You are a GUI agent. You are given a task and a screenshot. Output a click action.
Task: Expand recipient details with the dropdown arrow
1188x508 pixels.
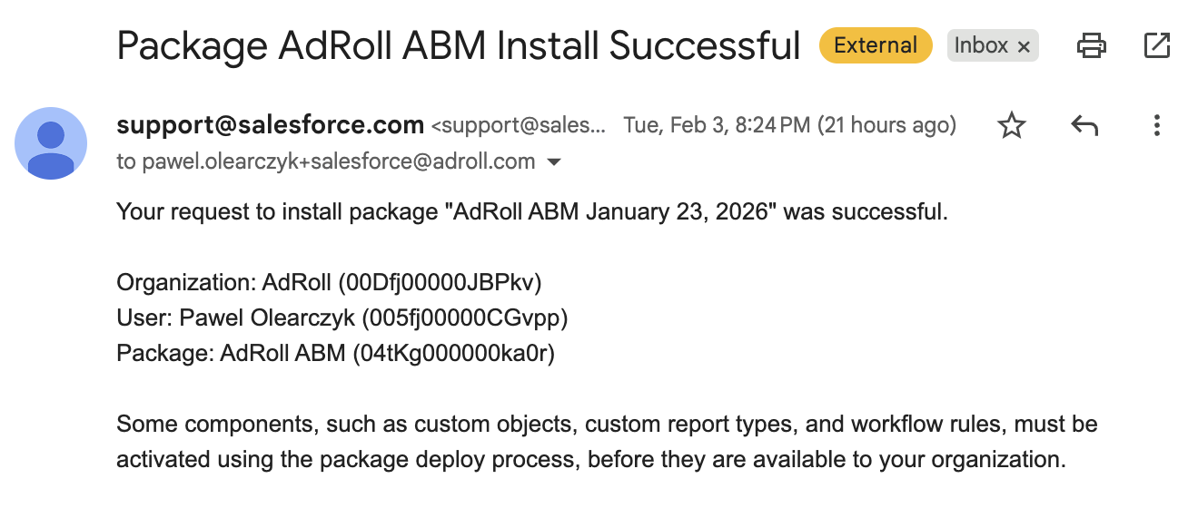553,162
